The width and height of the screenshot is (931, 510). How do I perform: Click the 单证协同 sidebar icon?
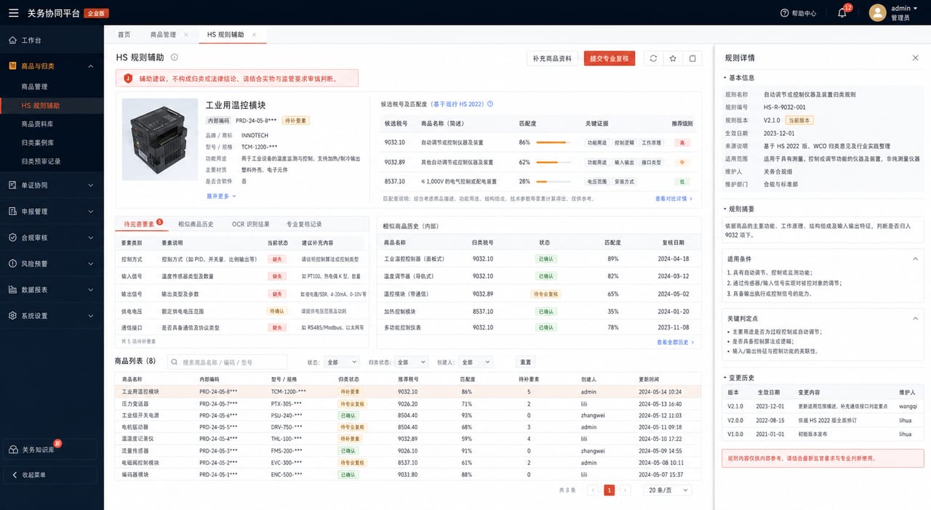click(12, 185)
